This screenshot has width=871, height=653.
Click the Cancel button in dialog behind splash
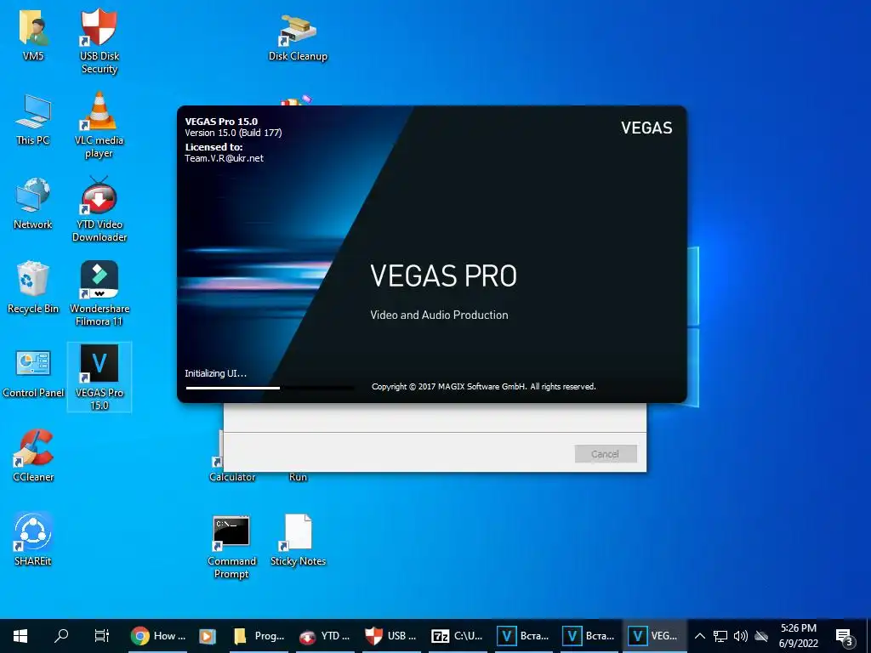tap(606, 454)
